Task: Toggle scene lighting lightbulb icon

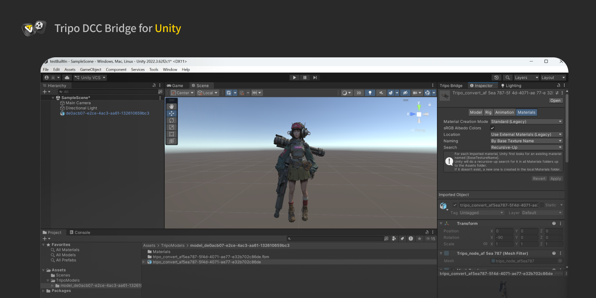Action: 370,93
